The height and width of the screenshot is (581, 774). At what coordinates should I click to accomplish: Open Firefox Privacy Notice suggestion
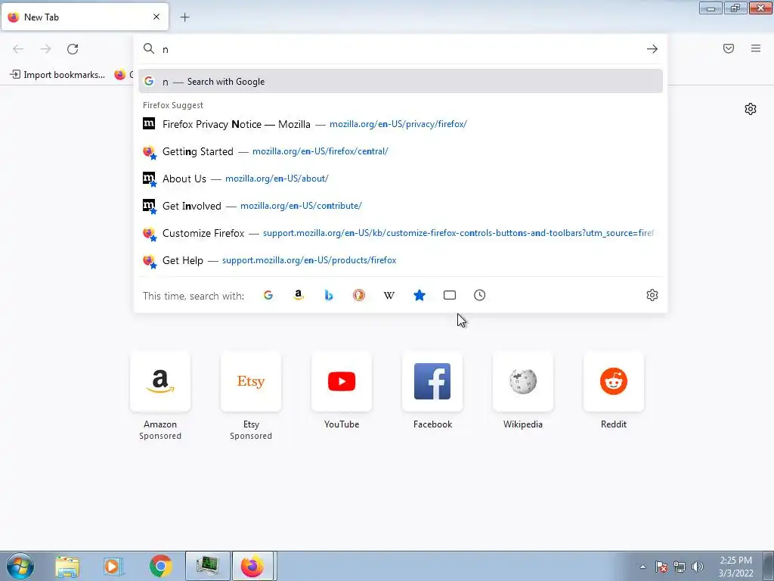pyautogui.click(x=401, y=124)
